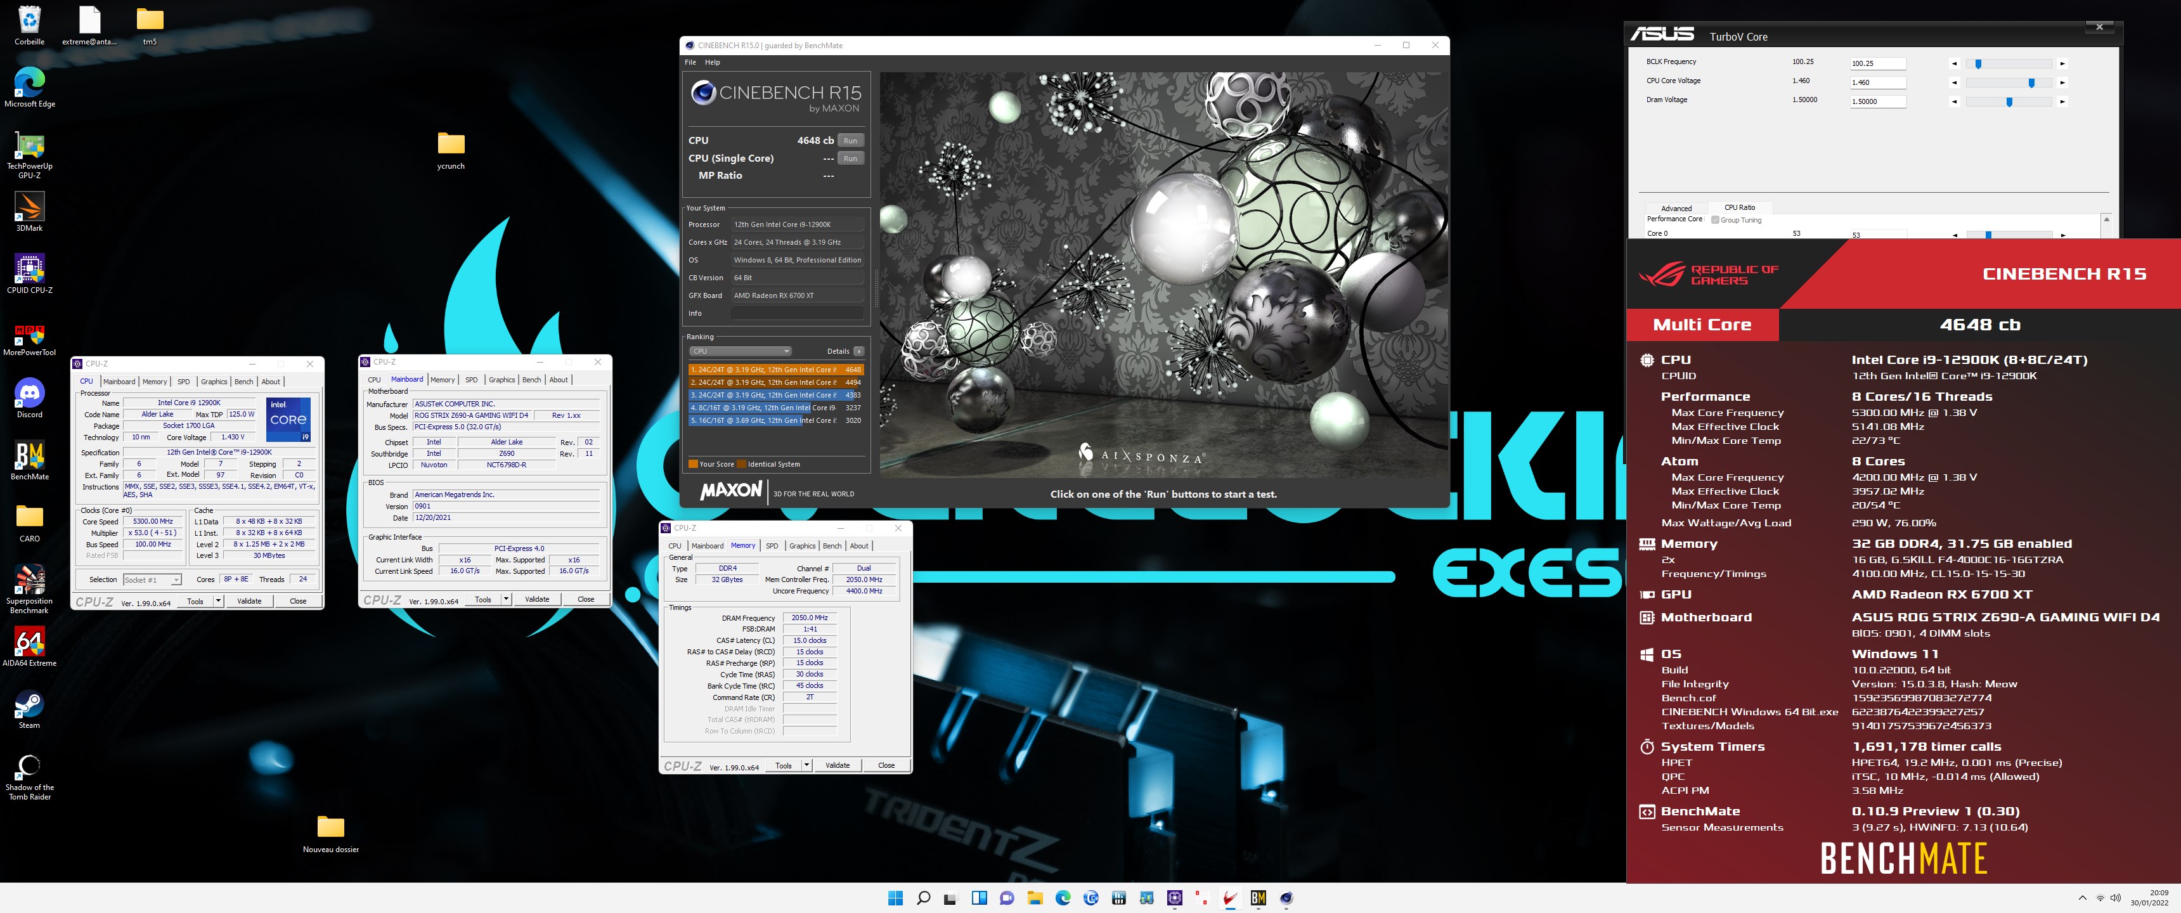Open the Socket #1 selection dropdown in CPU-Z
2181x913 pixels.
(x=152, y=580)
